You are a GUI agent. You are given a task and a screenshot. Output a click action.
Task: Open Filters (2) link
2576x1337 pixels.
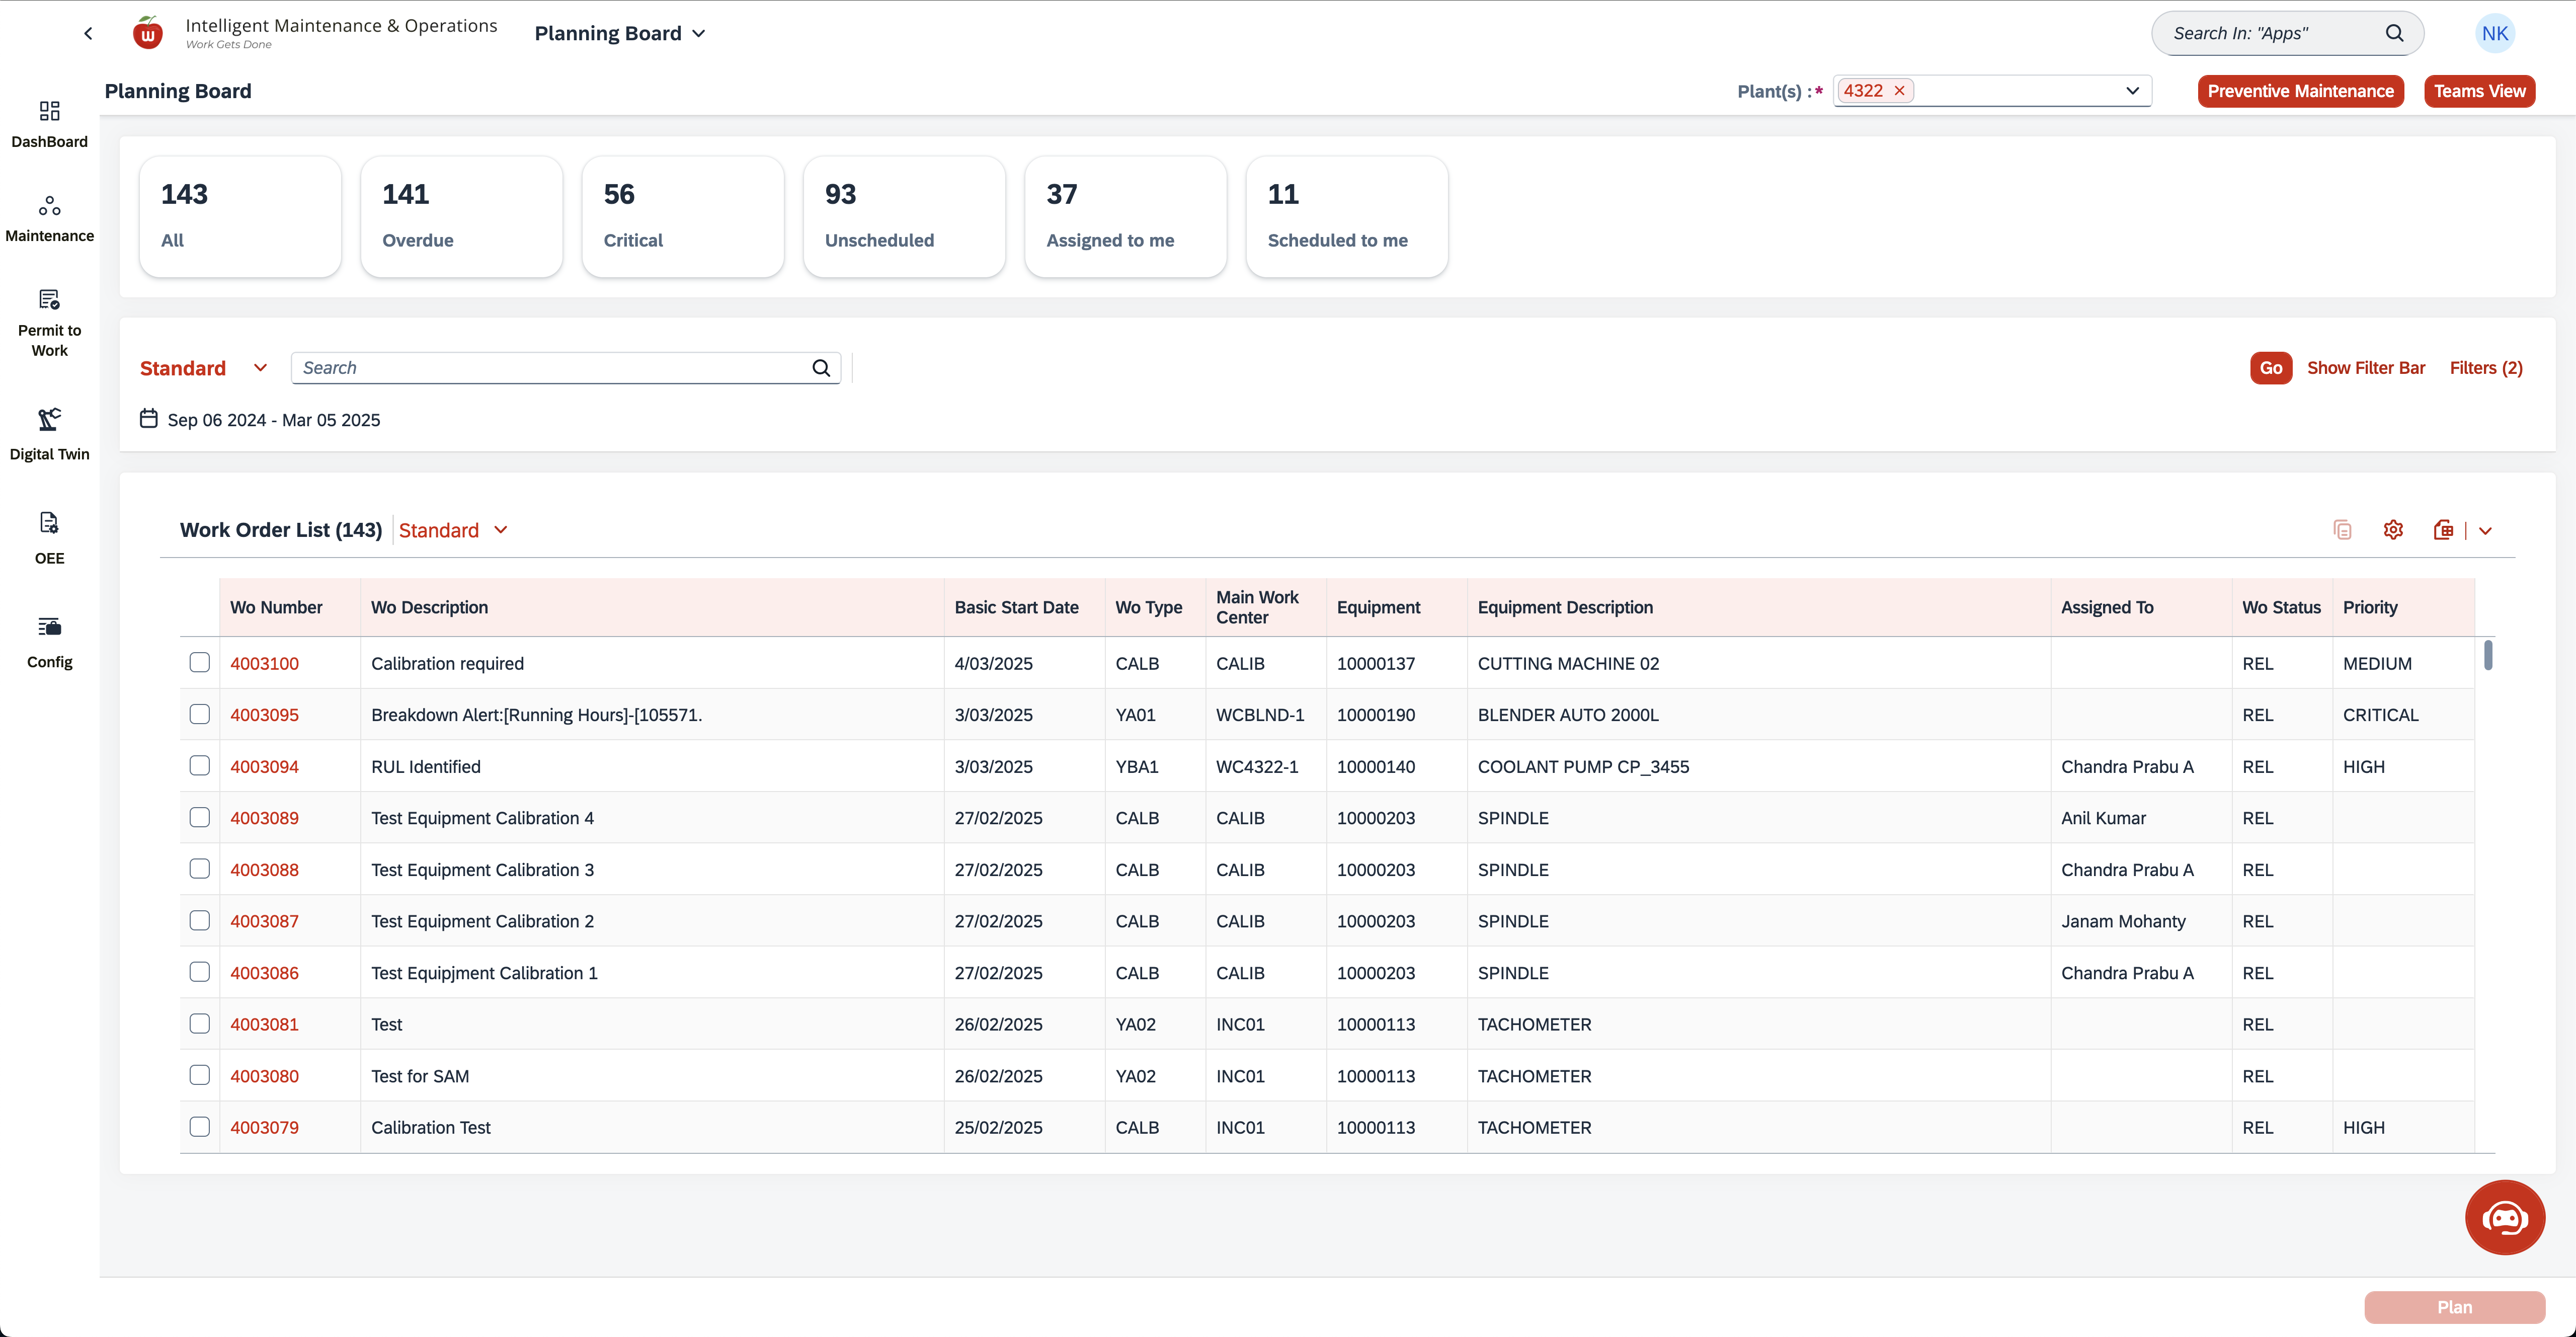click(x=2485, y=368)
